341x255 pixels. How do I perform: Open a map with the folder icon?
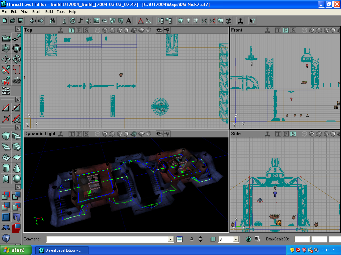[13, 21]
